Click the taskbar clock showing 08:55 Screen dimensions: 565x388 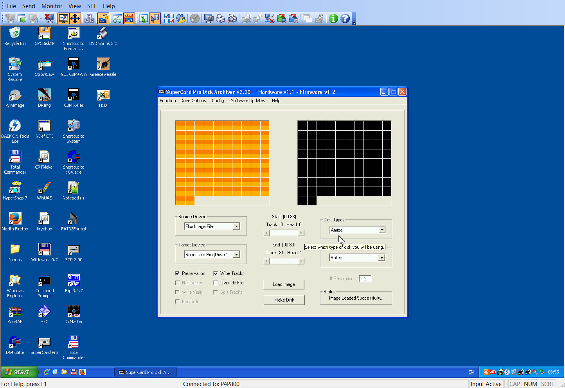pos(553,372)
